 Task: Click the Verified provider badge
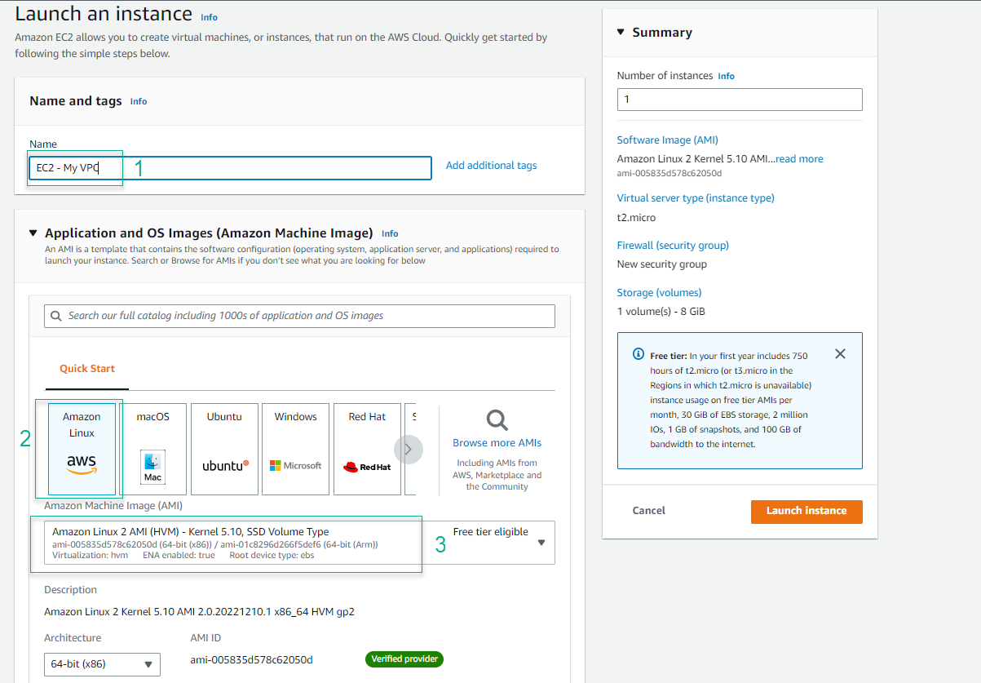404,659
